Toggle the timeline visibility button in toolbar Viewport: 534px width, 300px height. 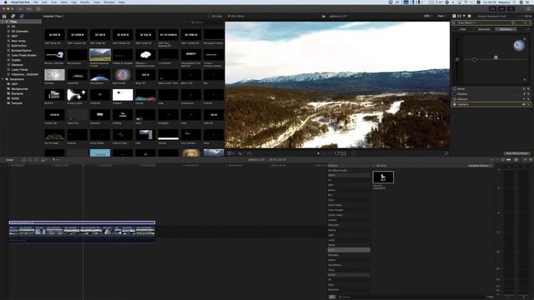(501, 9)
